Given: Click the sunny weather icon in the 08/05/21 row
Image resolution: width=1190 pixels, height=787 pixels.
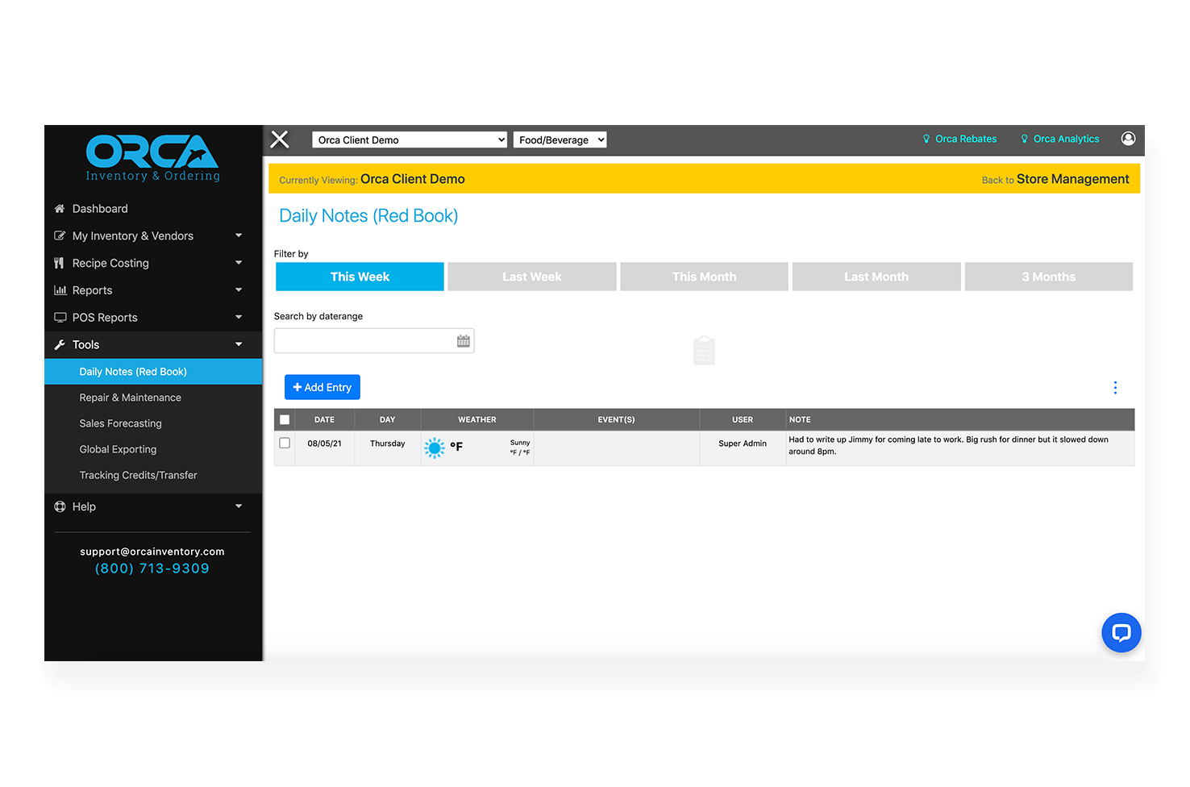Looking at the screenshot, I should (435, 448).
